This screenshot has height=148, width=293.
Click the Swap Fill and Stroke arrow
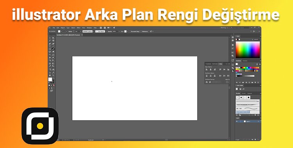point(54,78)
